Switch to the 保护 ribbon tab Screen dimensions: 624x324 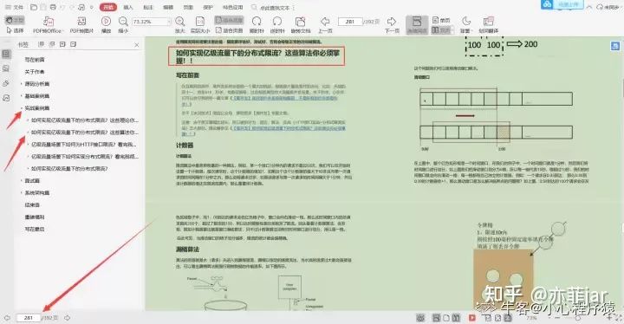(208, 7)
